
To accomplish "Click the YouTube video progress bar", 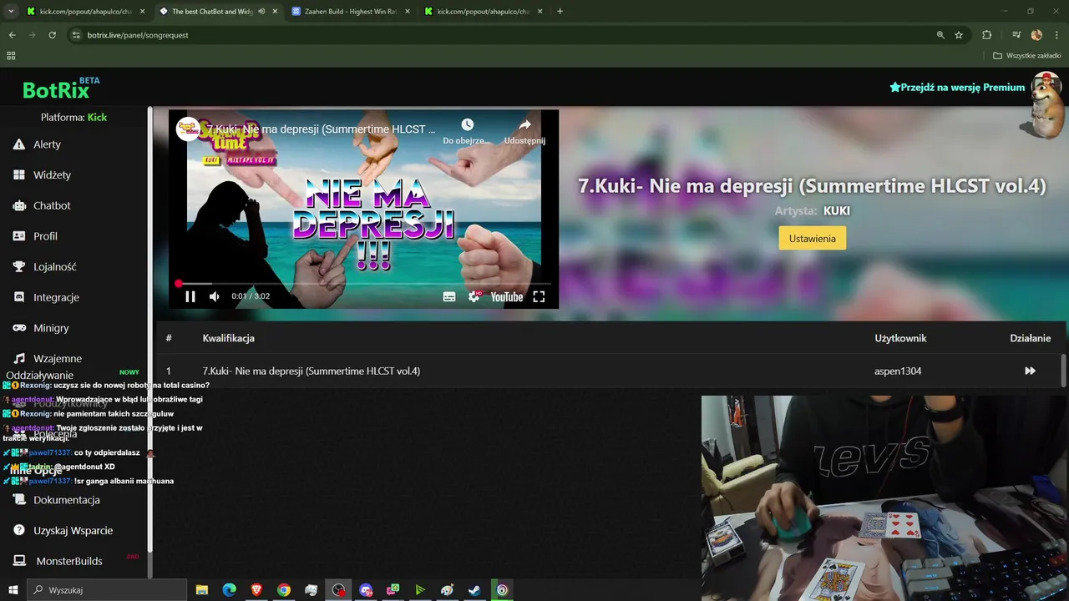I will coord(363,284).
